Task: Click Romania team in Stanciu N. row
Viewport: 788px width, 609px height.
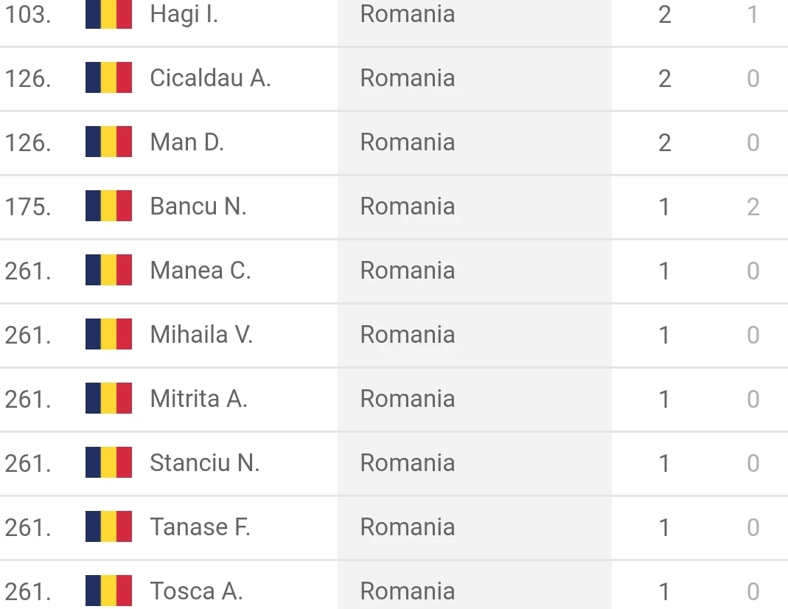Action: pyautogui.click(x=408, y=463)
